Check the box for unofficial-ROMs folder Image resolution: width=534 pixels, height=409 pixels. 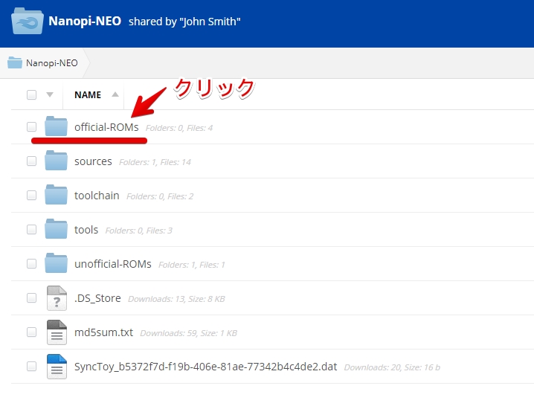[32, 263]
